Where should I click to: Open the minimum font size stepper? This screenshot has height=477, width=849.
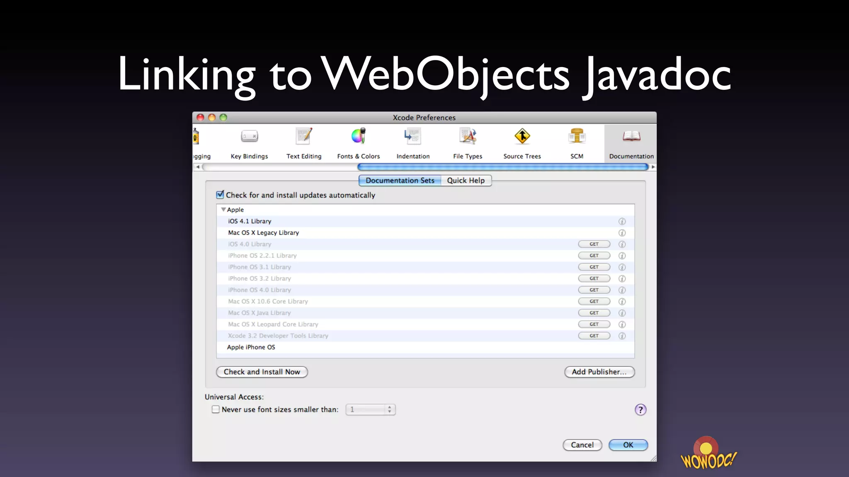389,410
